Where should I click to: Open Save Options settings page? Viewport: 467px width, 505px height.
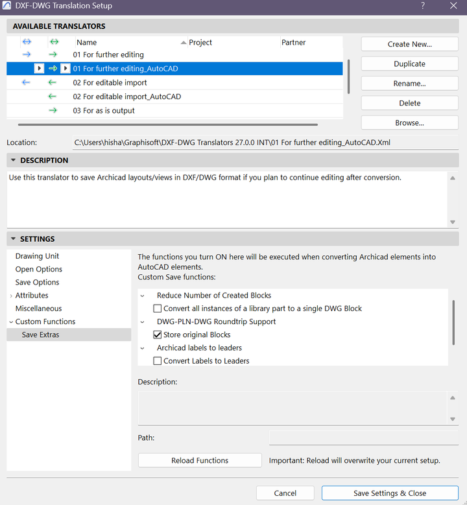tap(37, 283)
